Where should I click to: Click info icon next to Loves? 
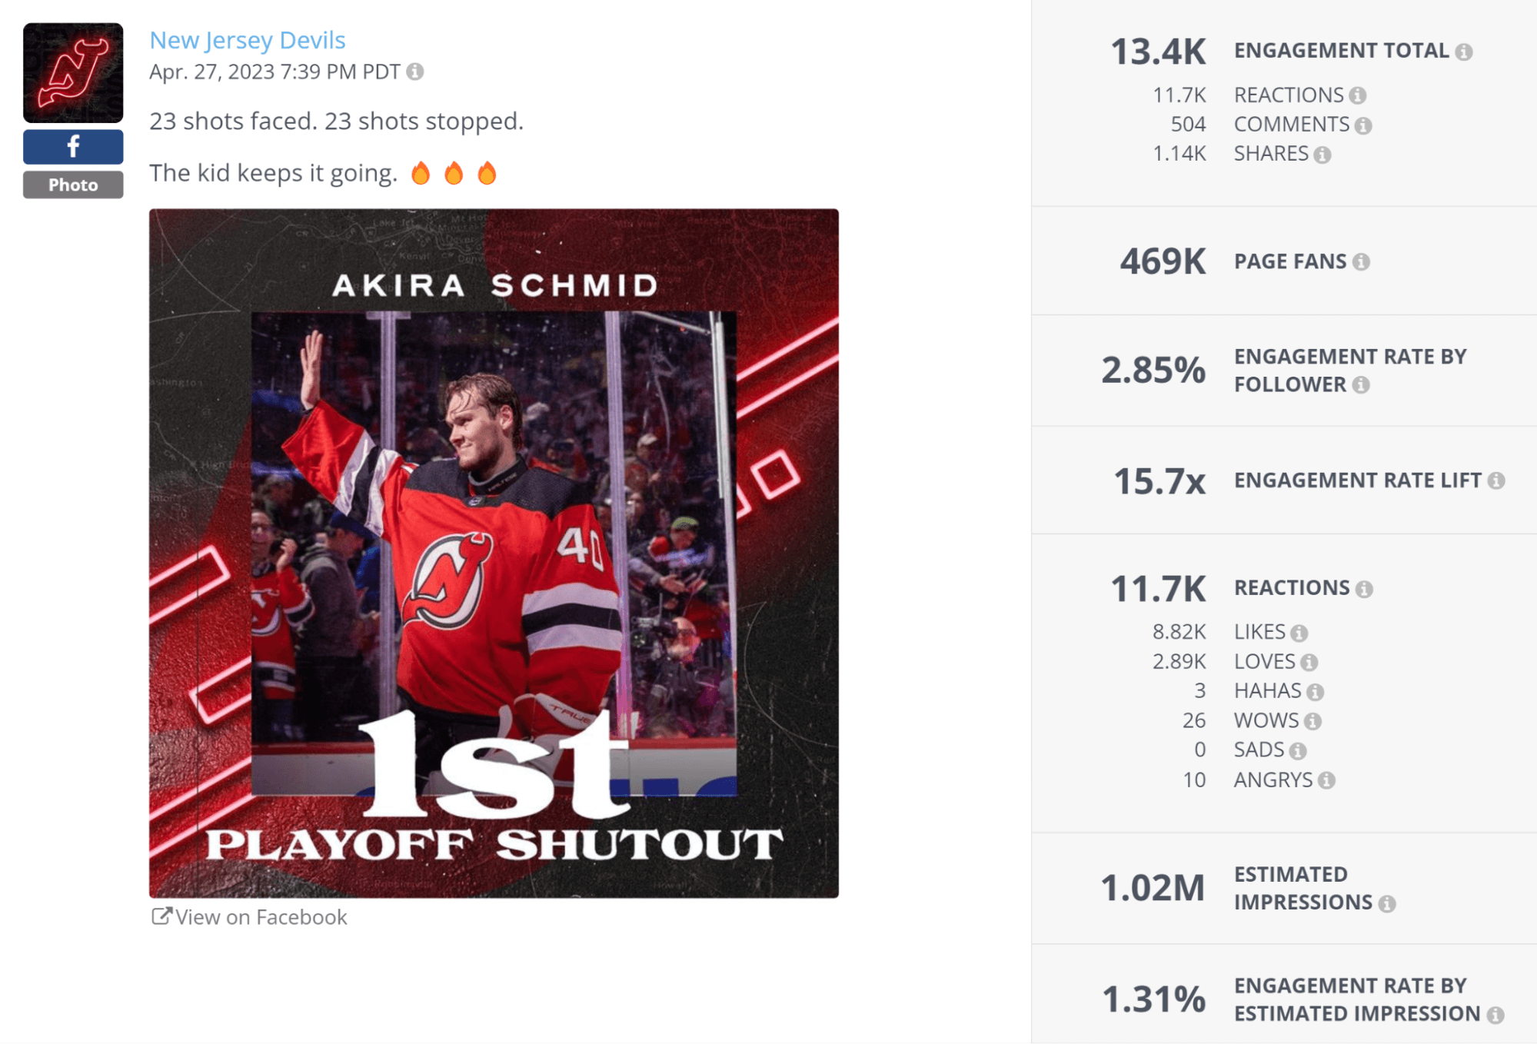pyautogui.click(x=1309, y=662)
